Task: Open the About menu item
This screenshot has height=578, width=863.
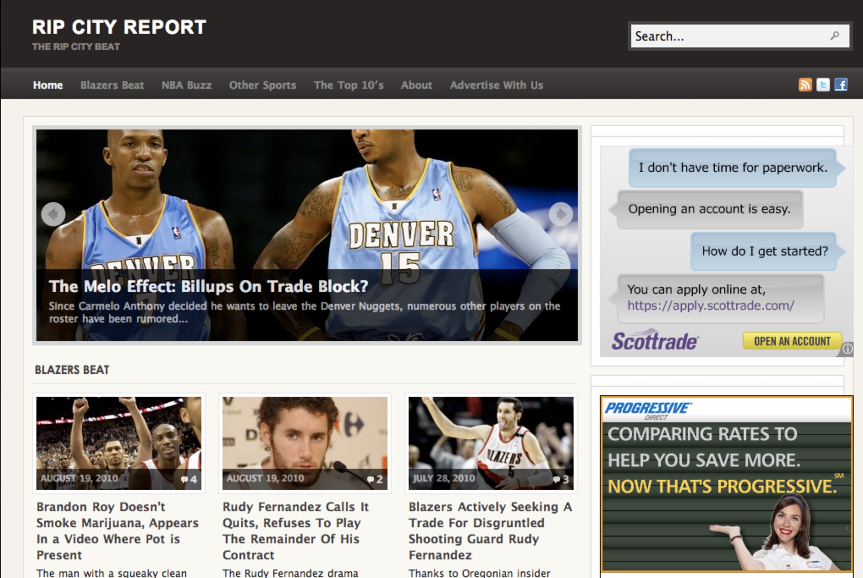Action: click(x=416, y=85)
